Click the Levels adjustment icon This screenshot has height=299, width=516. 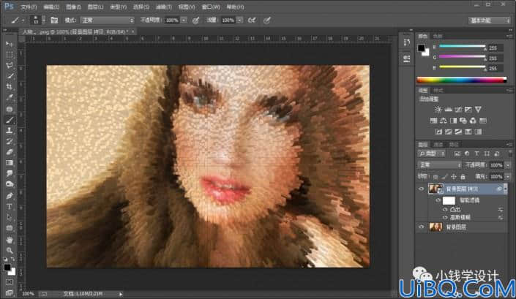click(x=448, y=110)
